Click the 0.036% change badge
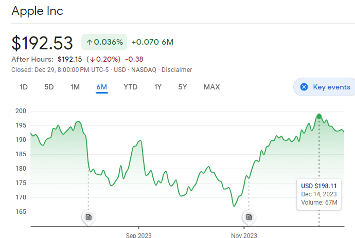The image size is (355, 238). click(x=104, y=42)
